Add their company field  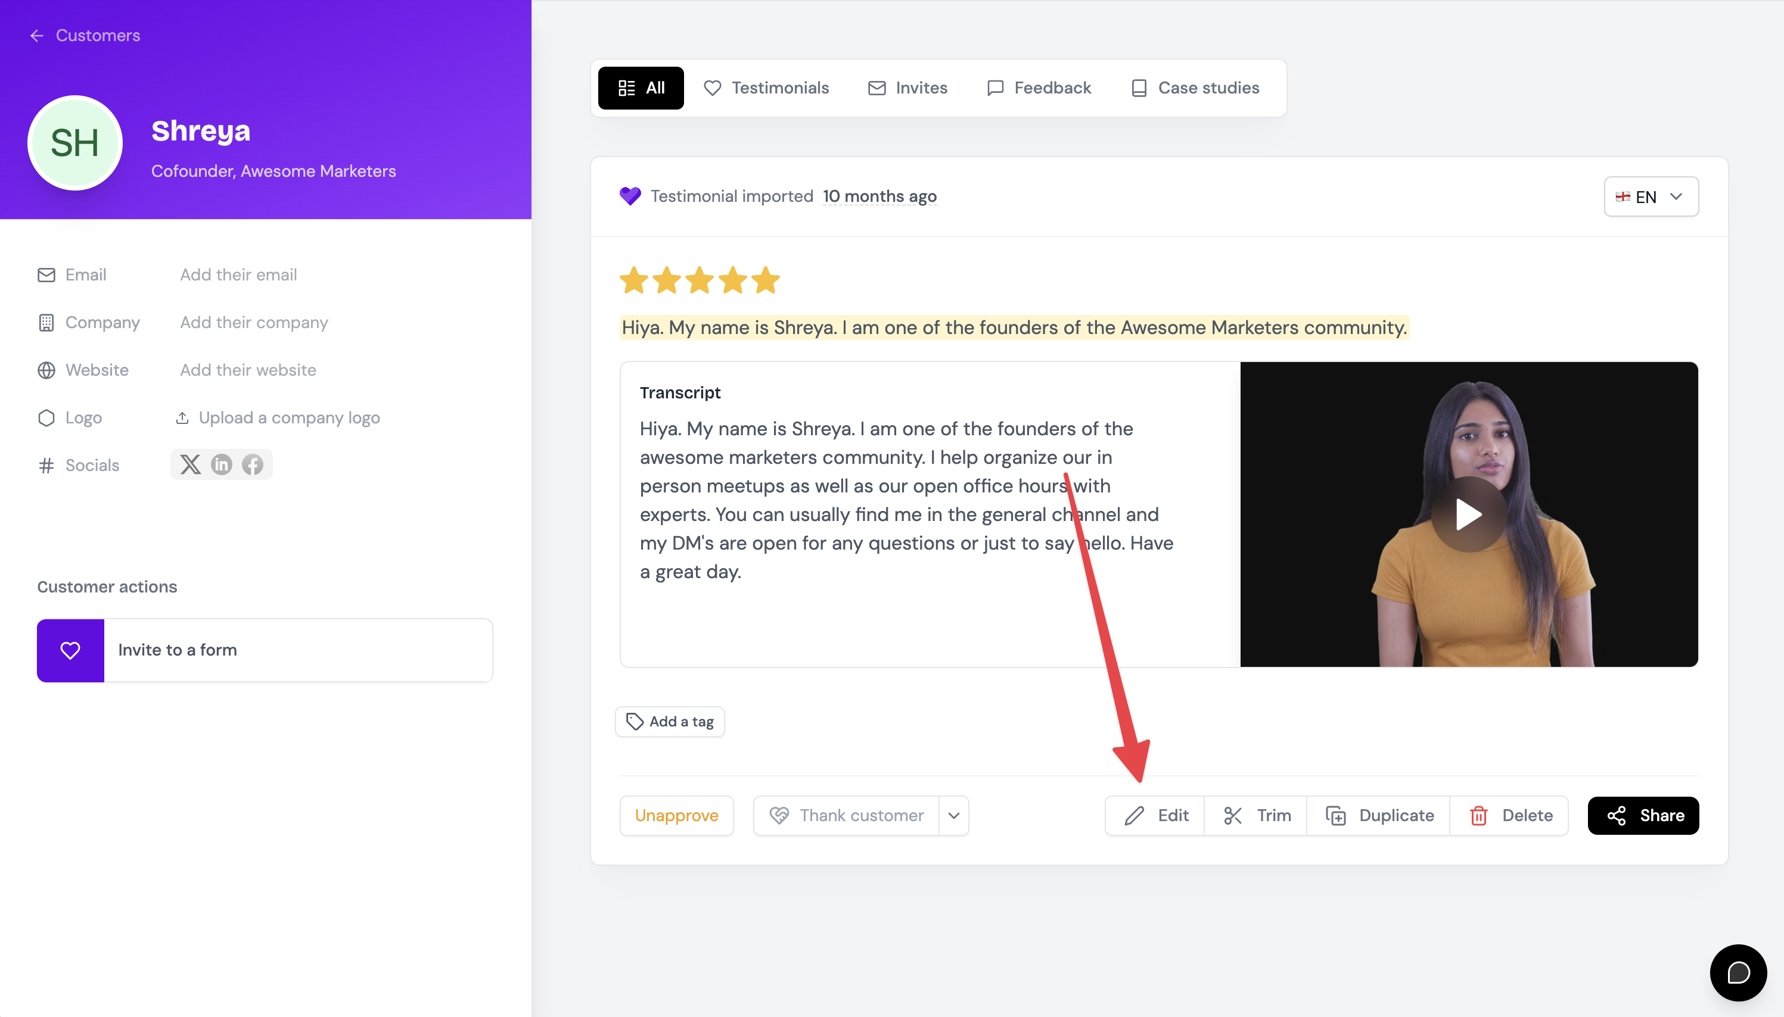click(254, 323)
